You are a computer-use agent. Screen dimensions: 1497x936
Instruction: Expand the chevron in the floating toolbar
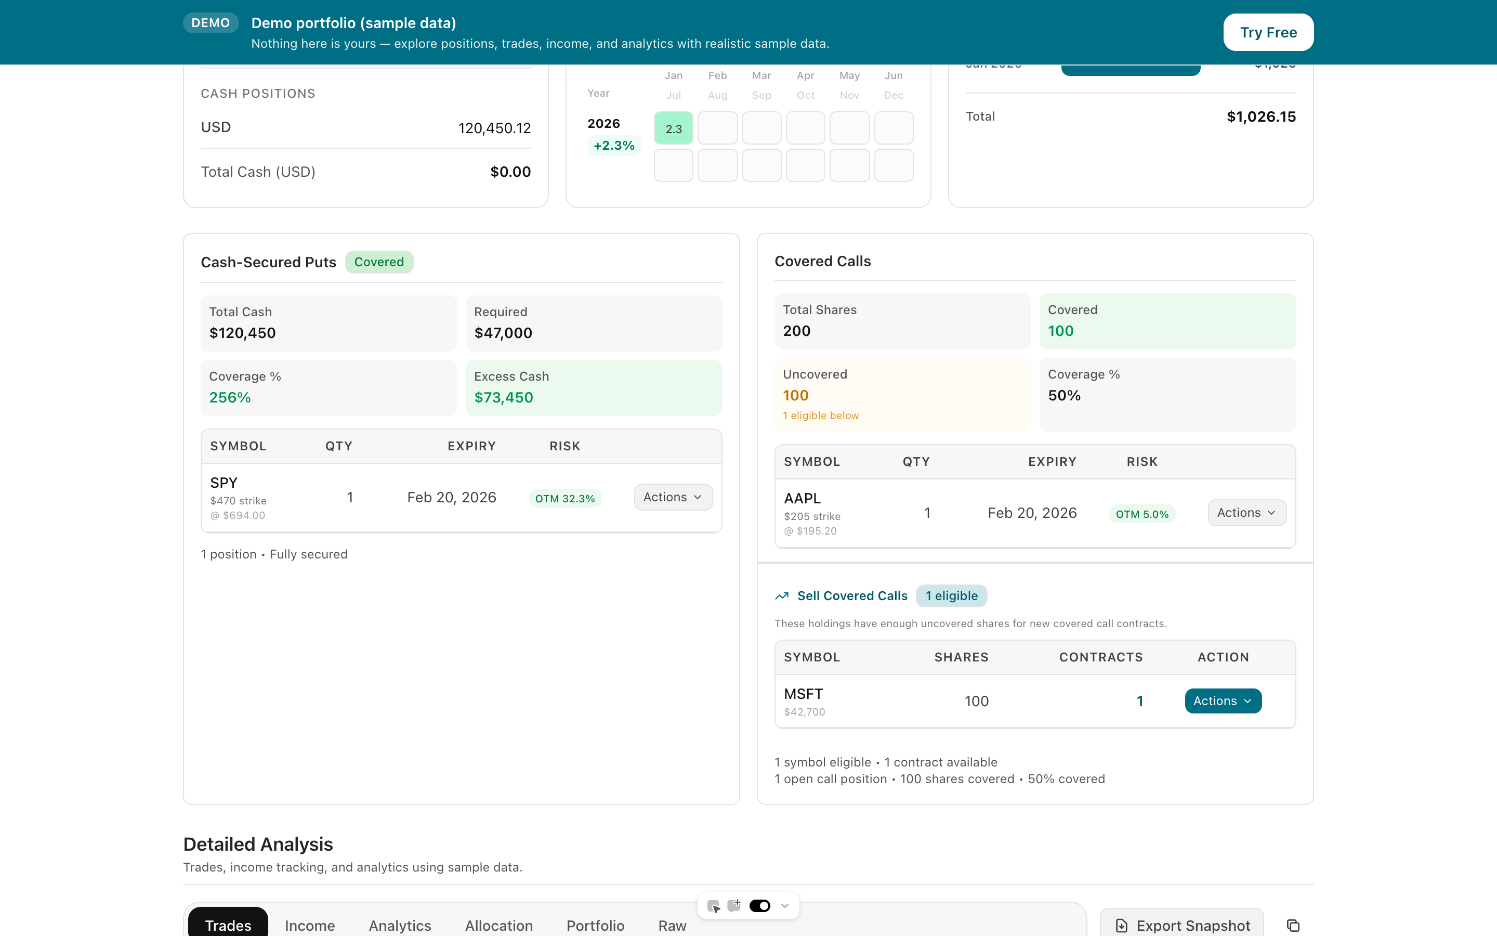(x=784, y=905)
